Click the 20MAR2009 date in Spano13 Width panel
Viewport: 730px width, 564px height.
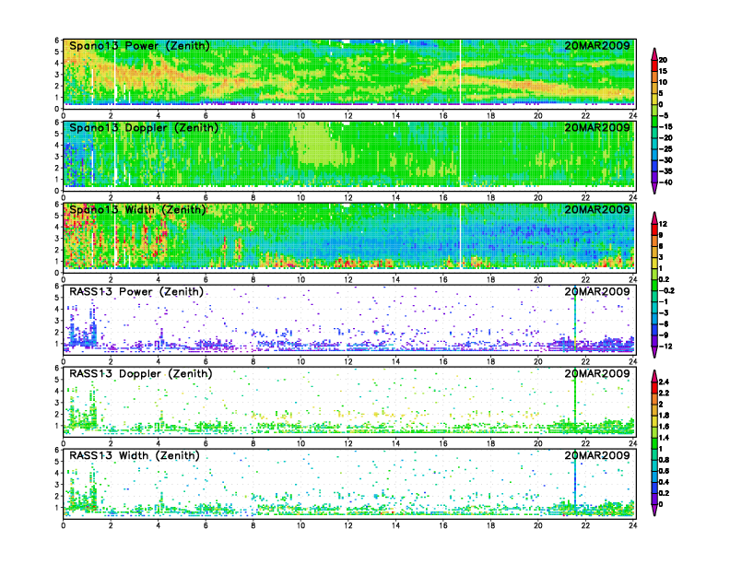(x=597, y=209)
